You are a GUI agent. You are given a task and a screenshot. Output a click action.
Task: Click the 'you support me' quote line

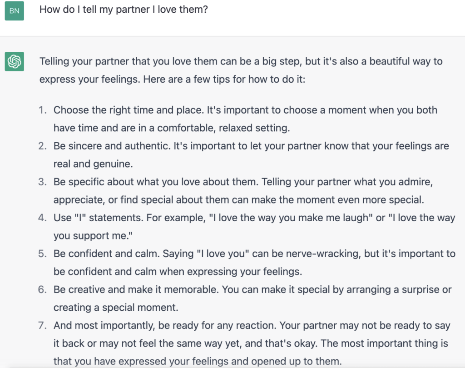click(93, 236)
